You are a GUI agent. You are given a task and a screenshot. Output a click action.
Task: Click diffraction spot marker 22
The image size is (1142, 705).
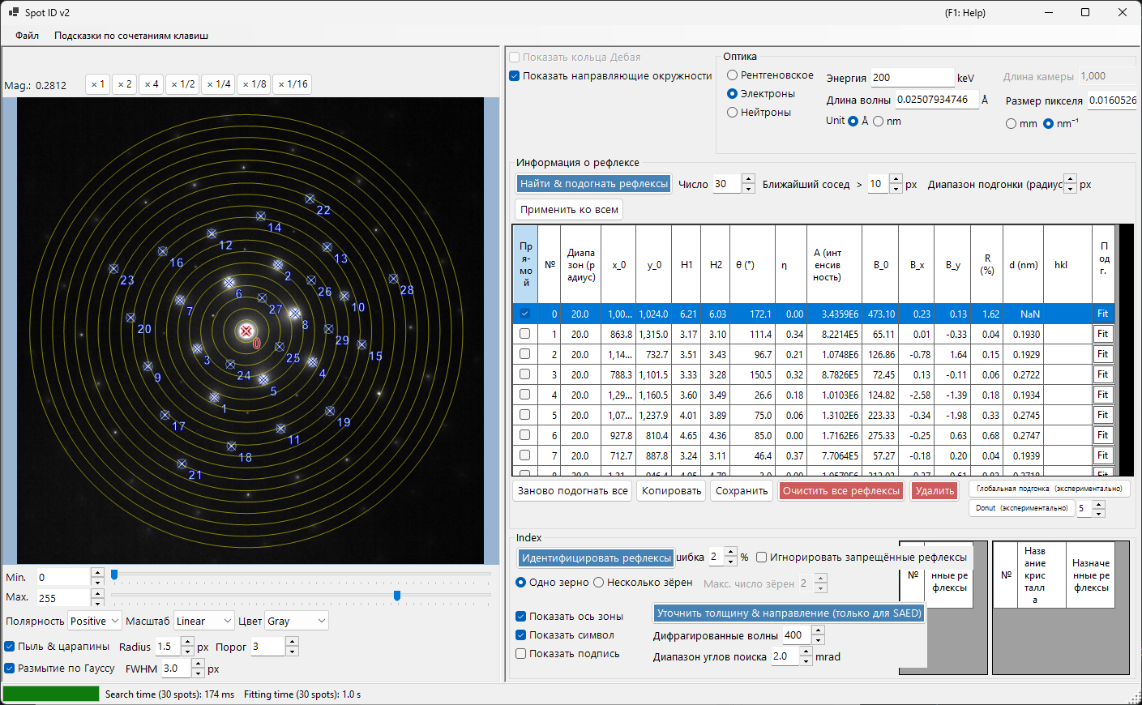click(x=310, y=199)
